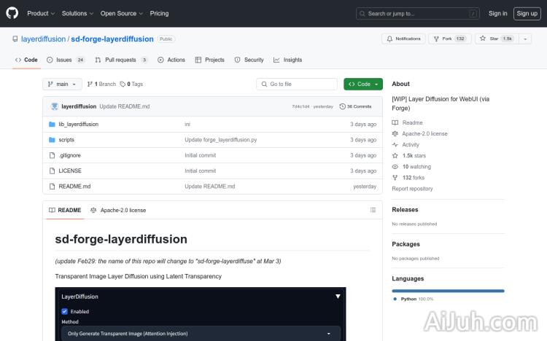Click the README outline list icon
The width and height of the screenshot is (547, 341).
373,210
